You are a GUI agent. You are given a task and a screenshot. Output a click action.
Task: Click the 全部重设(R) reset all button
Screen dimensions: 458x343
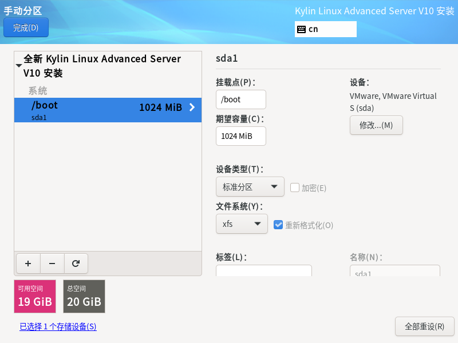click(x=425, y=326)
